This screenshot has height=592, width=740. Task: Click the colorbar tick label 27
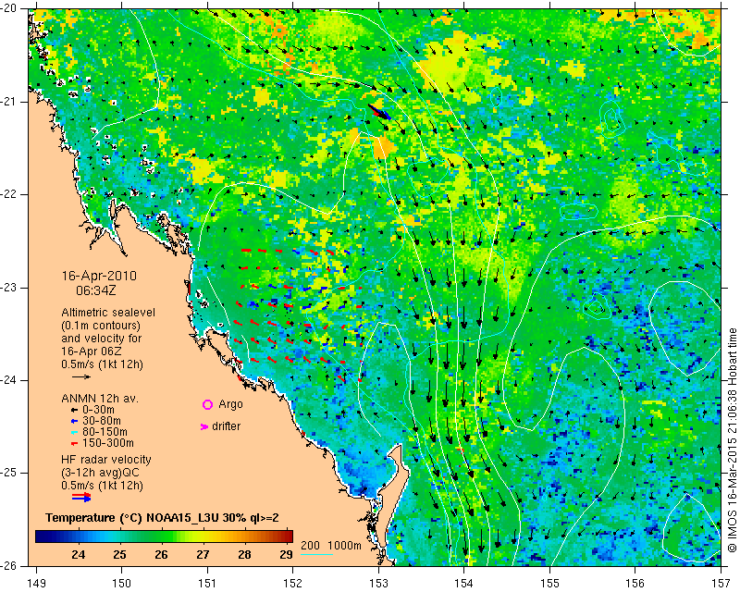point(203,554)
